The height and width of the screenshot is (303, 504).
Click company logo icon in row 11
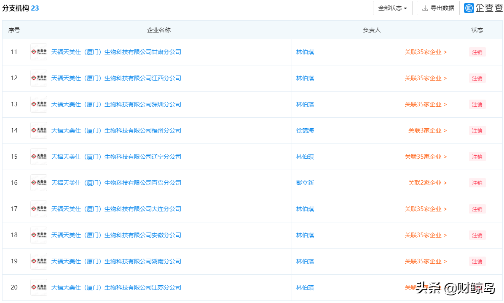click(x=39, y=52)
